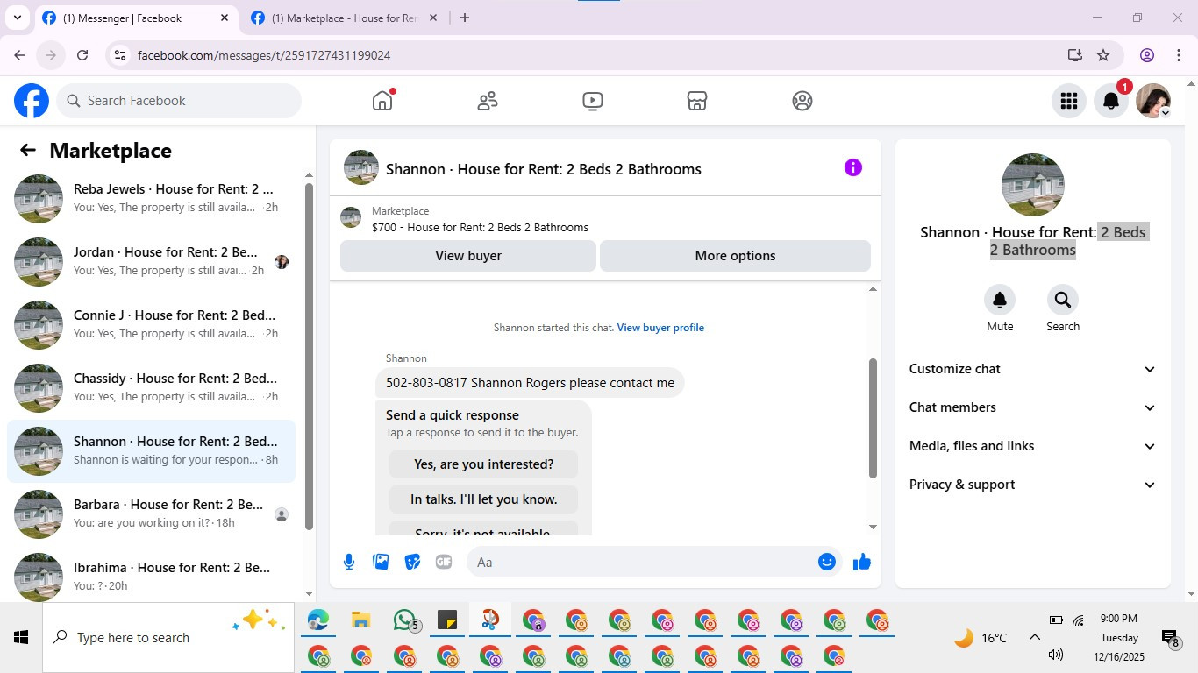
Task: Send quick response "In talks. I'll let you know."
Action: (x=483, y=499)
